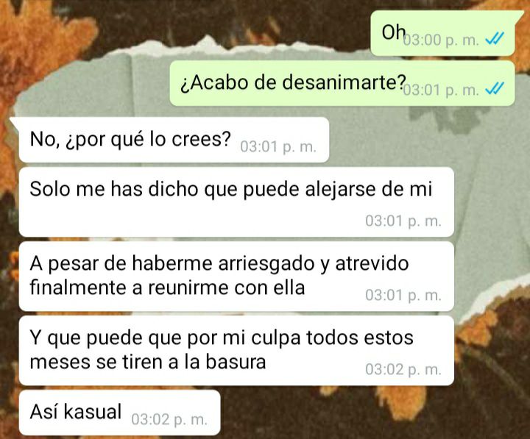The image size is (530, 439).
Task: Click 03:01 p. m. timestamp of ¿Acabo de desanimarte?
Action: (442, 90)
